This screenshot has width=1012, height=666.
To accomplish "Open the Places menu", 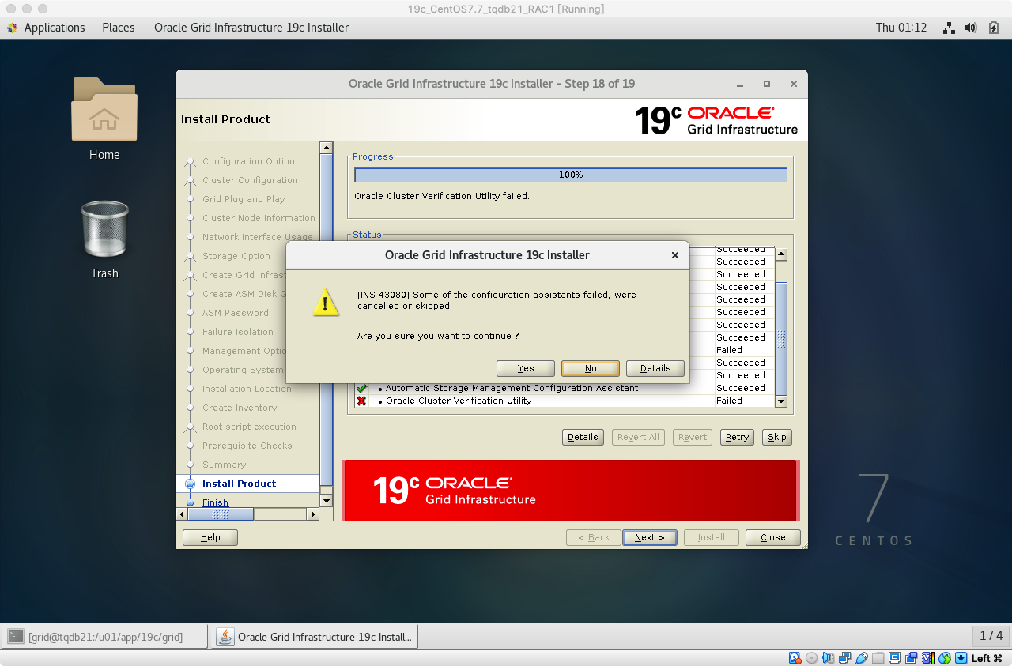I will tap(119, 28).
